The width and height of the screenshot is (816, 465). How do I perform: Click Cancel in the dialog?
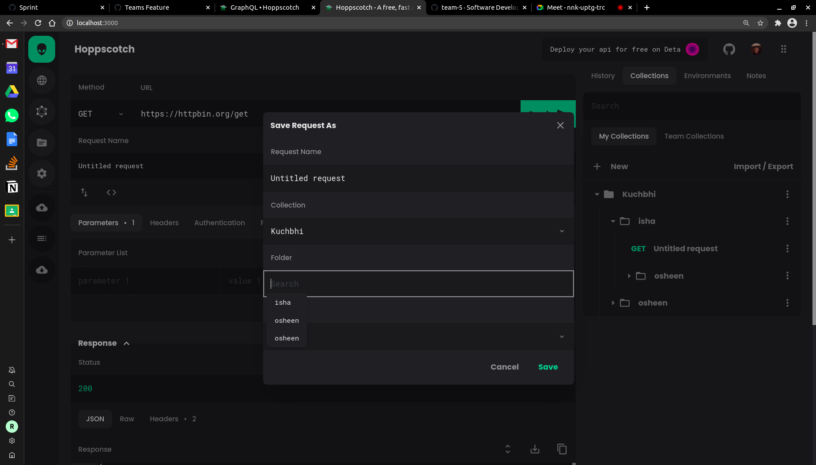[x=504, y=367]
